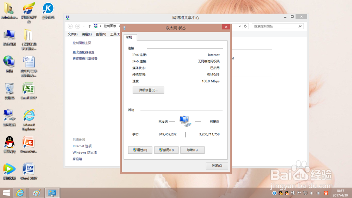Click the forward arrow in Control Panel window
The height and width of the screenshot is (198, 352).
pos(77,26)
